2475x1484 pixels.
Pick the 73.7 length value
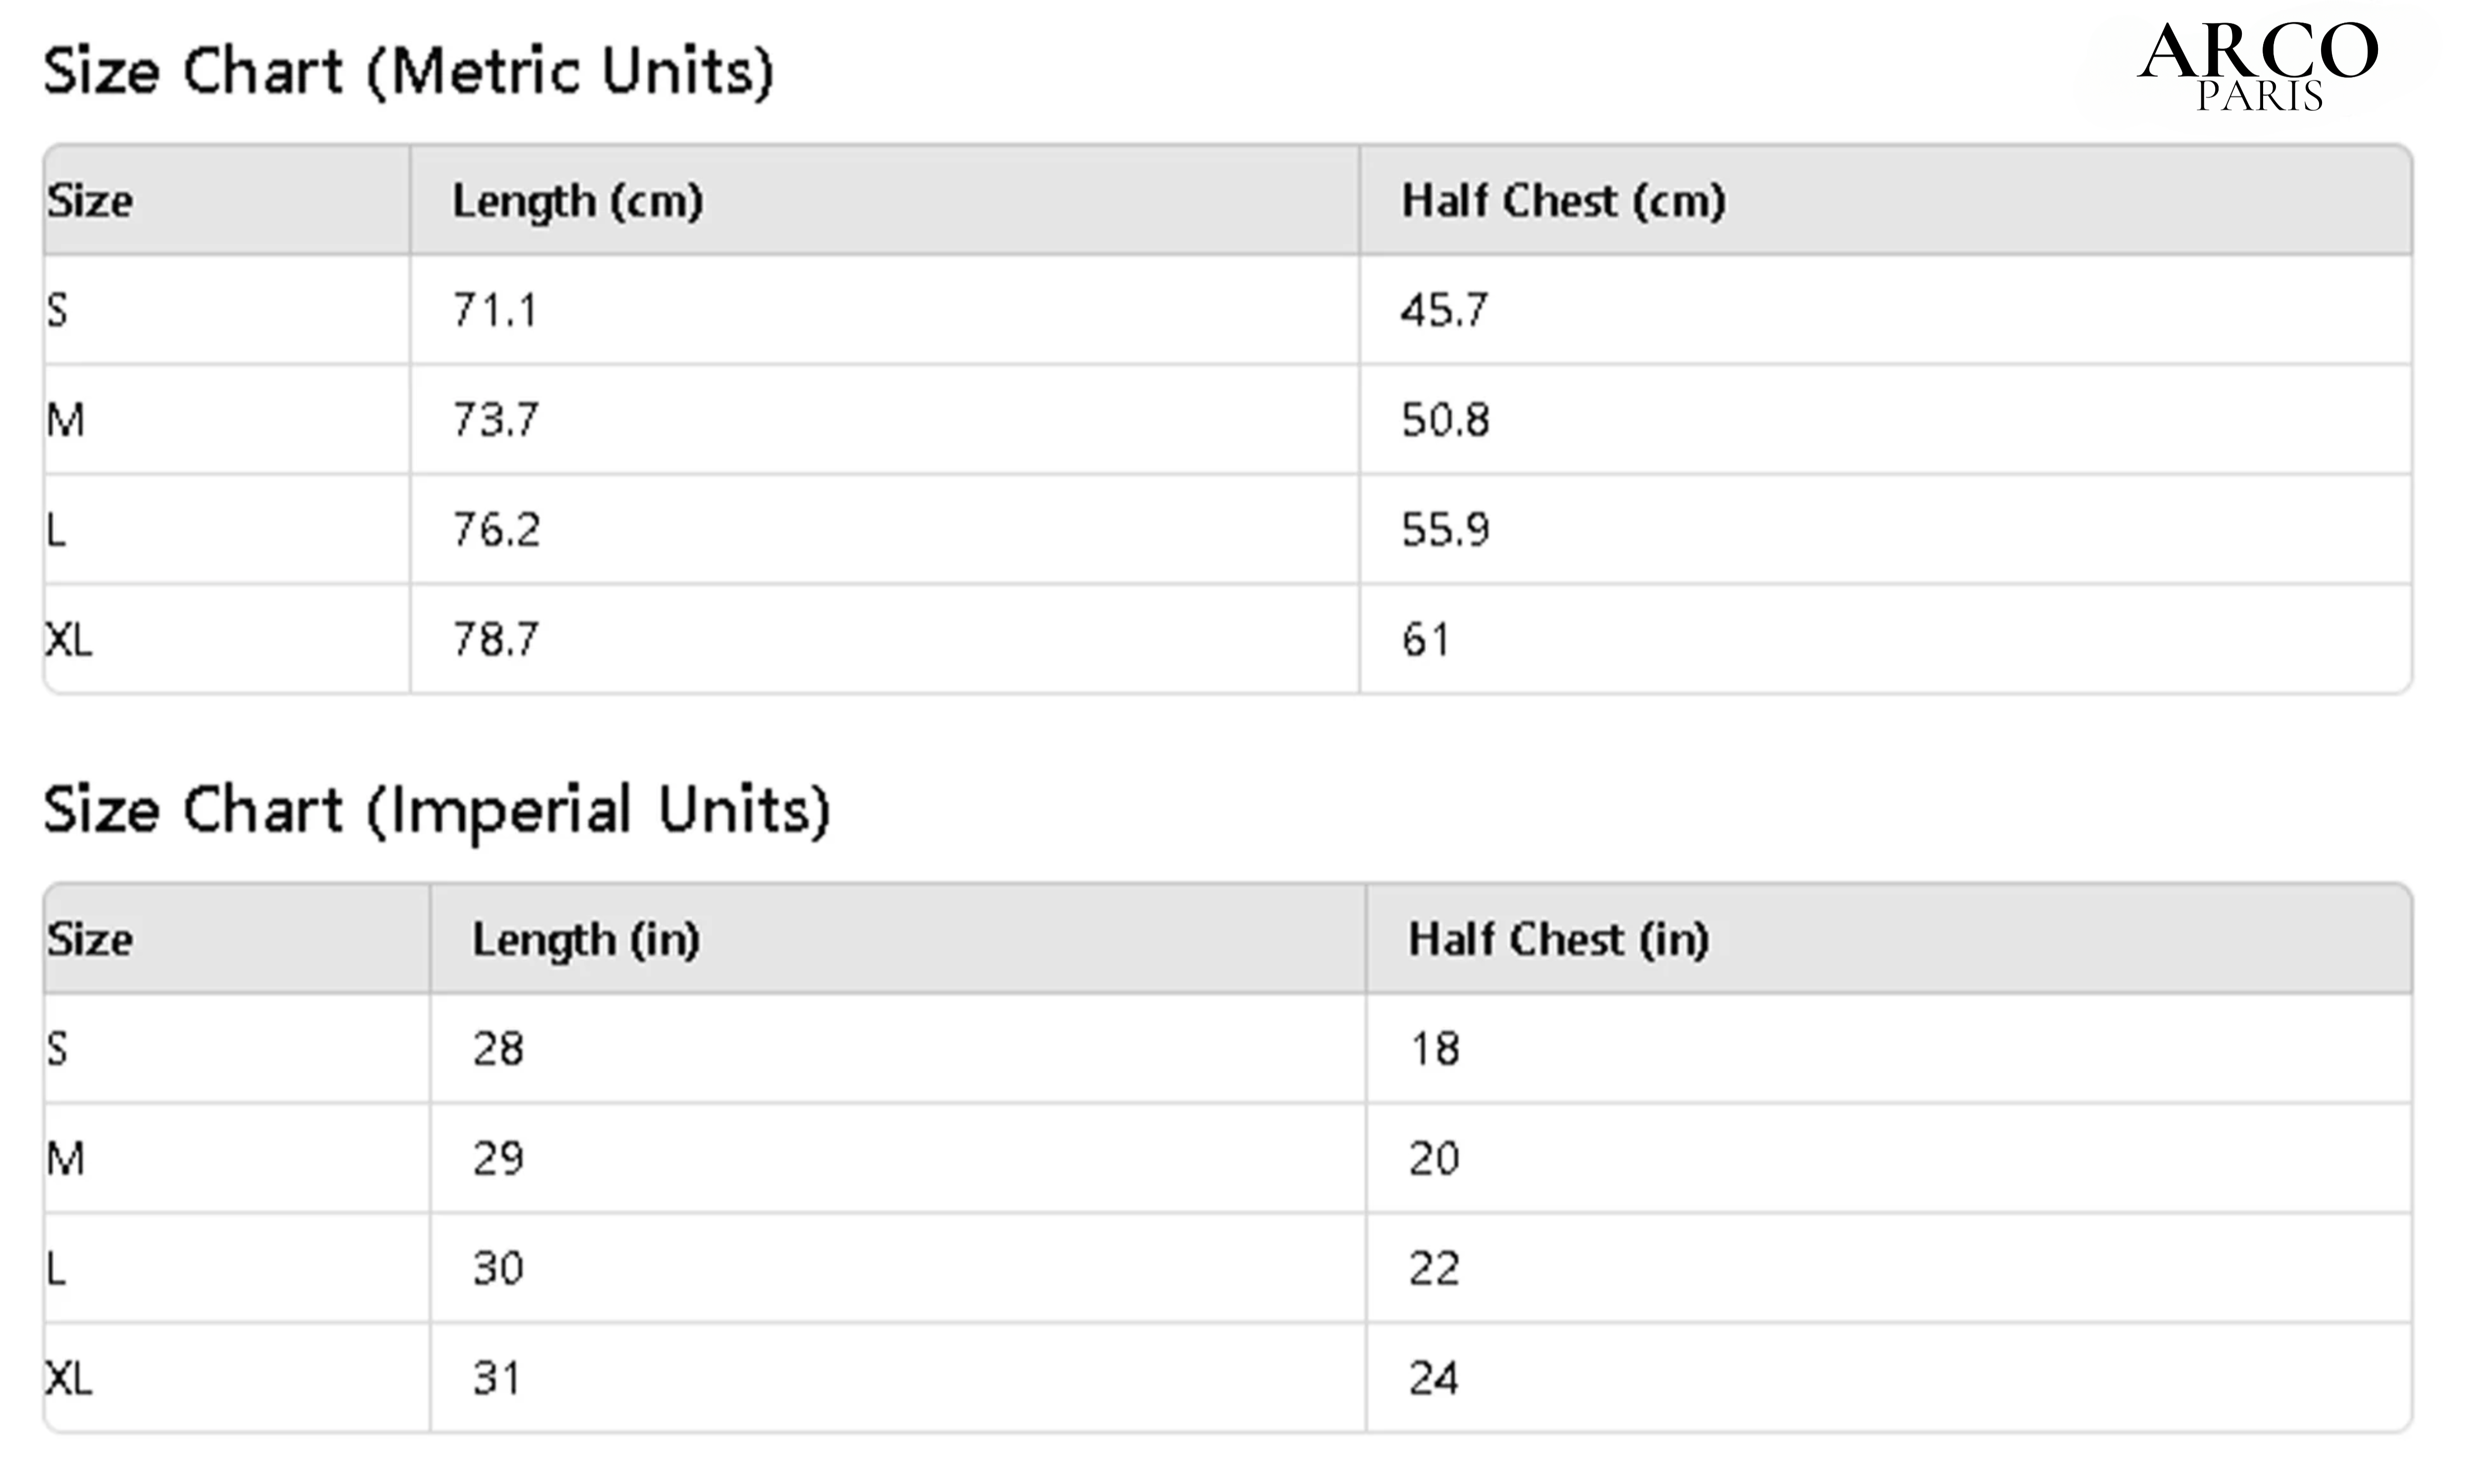pyautogui.click(x=496, y=420)
